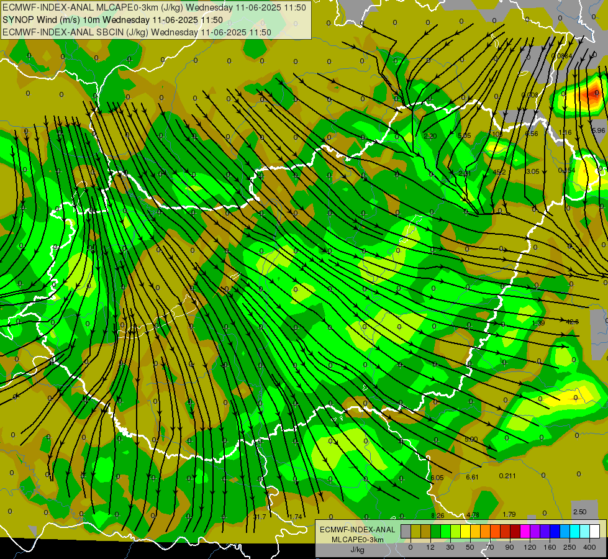608x559 pixels.
Task: Click the legend label ECMWF-INDEX-ANAL
Action: tap(357, 530)
